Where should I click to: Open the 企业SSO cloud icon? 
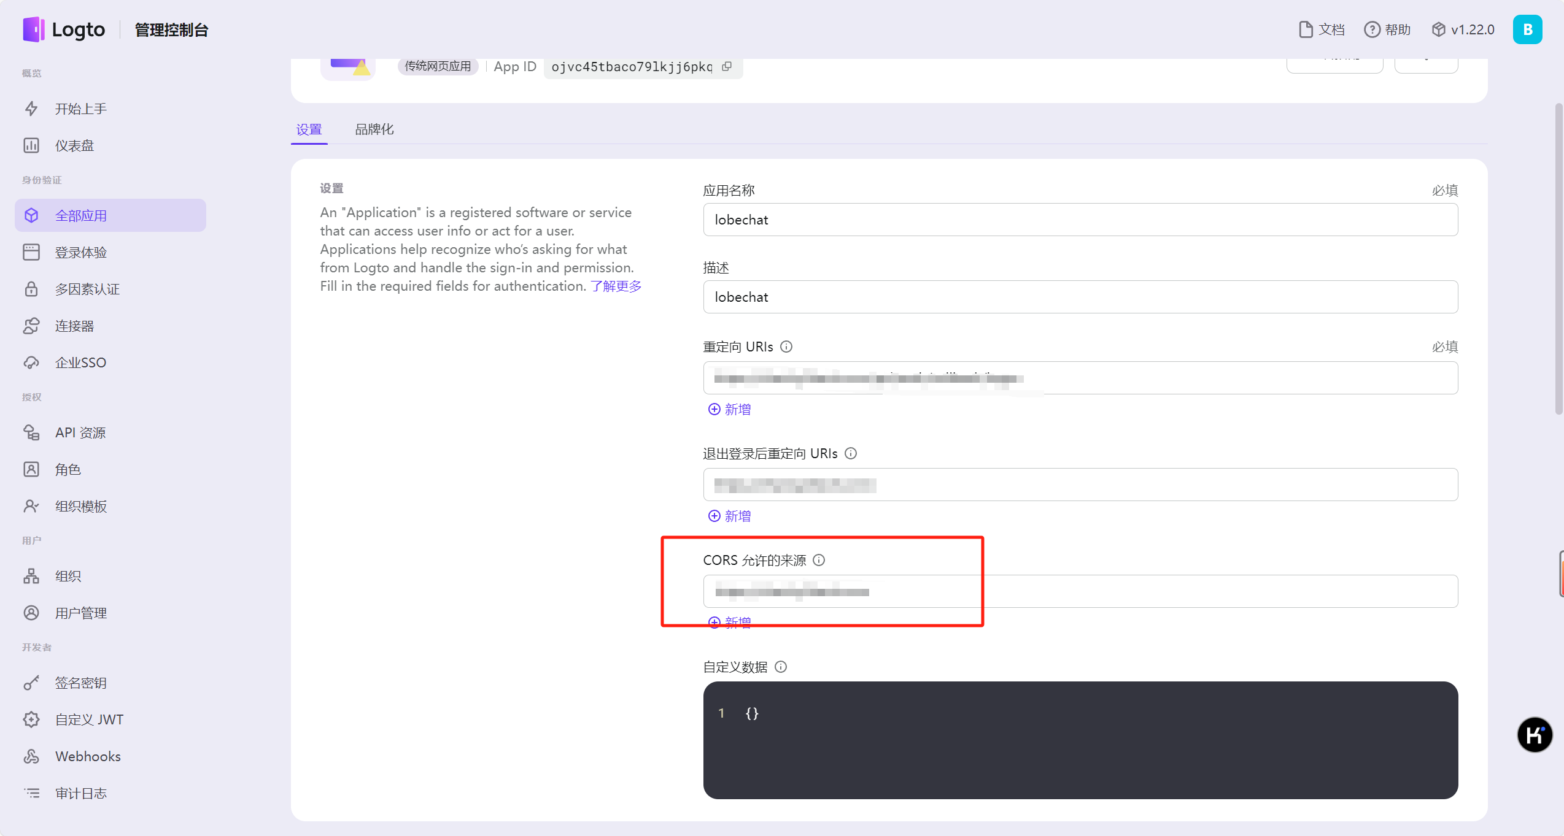[31, 362]
